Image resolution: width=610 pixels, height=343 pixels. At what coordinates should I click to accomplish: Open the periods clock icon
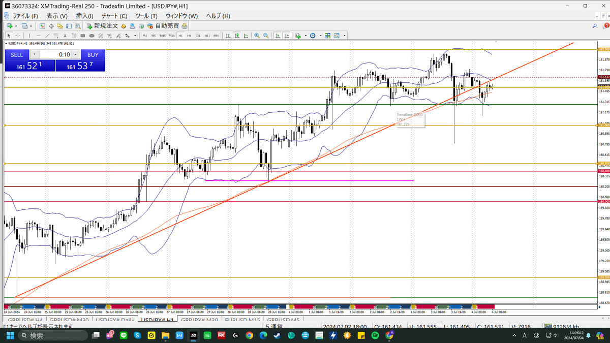[x=313, y=36]
